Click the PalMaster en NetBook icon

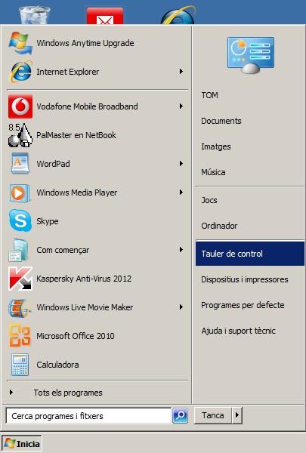point(20,135)
